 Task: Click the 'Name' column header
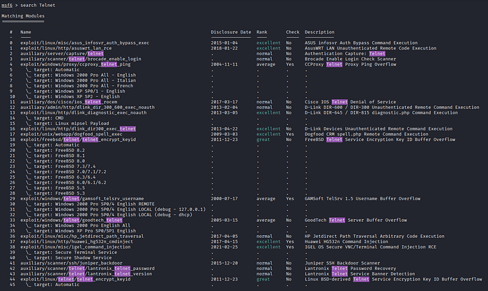click(x=26, y=32)
